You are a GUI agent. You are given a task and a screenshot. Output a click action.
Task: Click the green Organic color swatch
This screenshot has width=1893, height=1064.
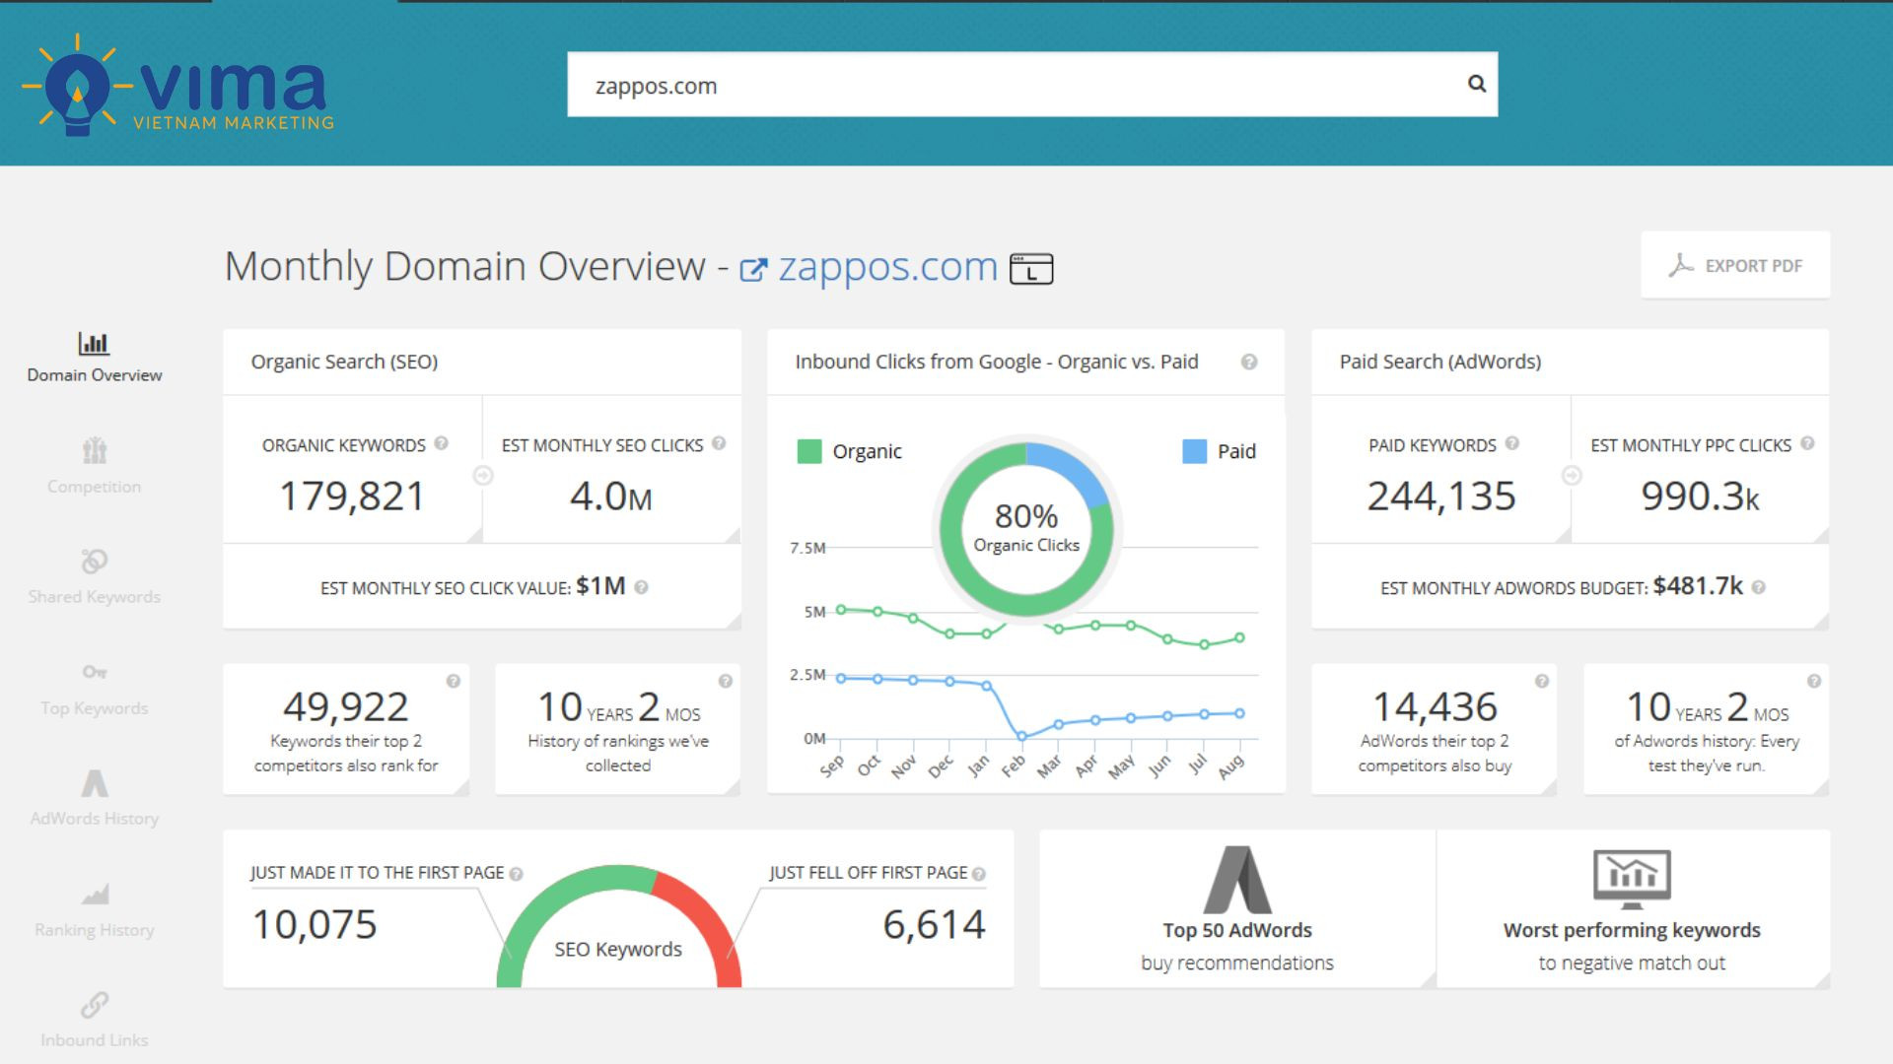[x=808, y=451]
